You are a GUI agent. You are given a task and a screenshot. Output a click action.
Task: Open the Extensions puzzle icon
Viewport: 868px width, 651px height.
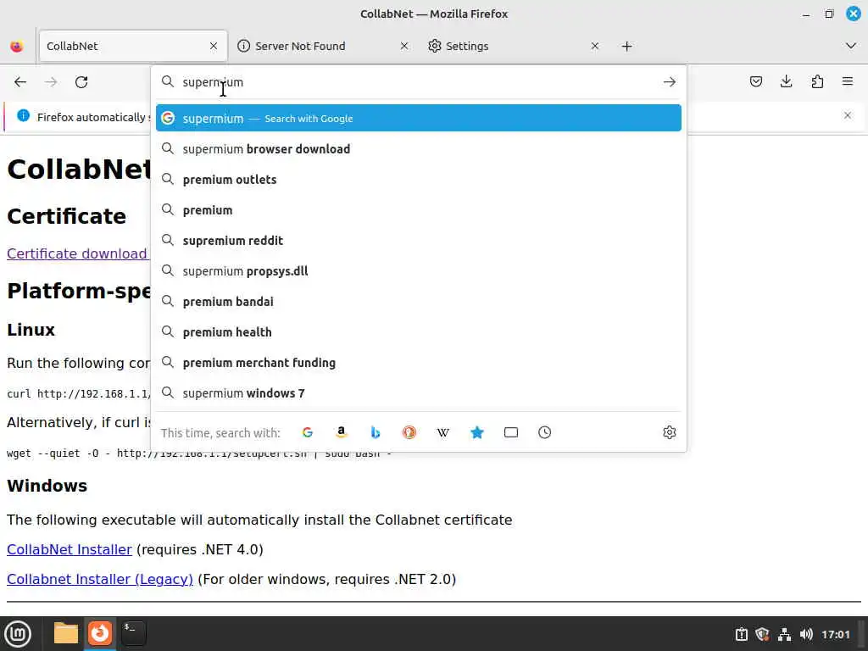pos(817,82)
